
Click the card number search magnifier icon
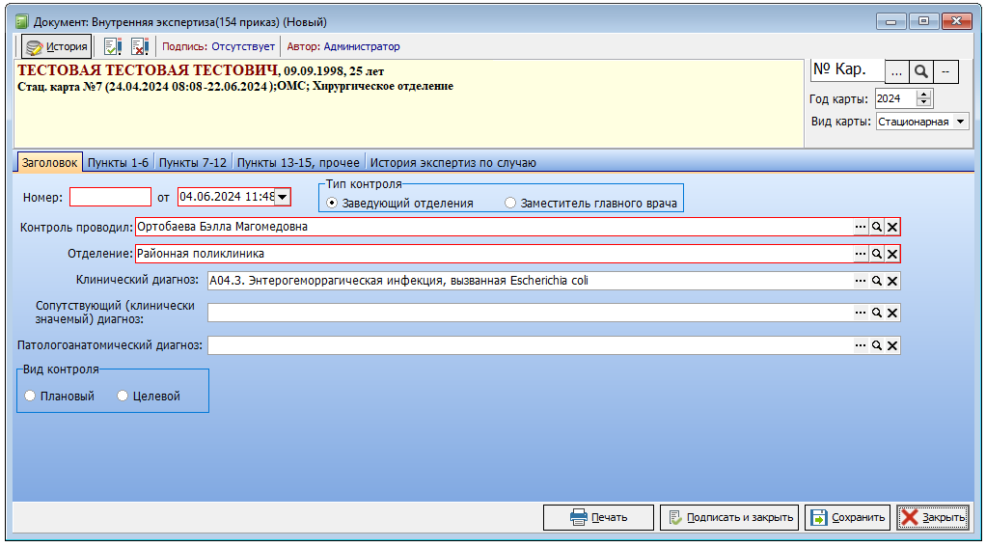click(921, 71)
